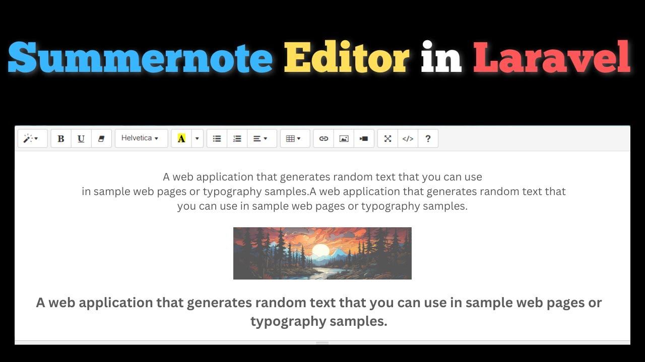645x362 pixels.
Task: Expand the color palette dropdown arrow
Action: point(197,139)
